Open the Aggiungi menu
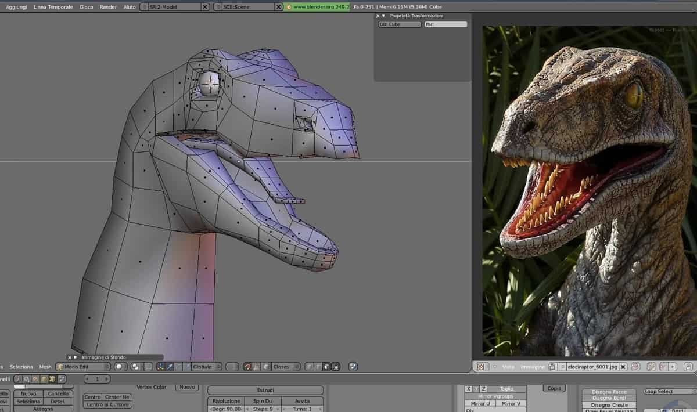The width and height of the screenshot is (697, 412). tap(16, 7)
